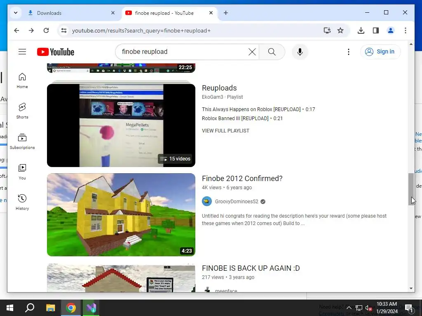Image resolution: width=422 pixels, height=316 pixels.
Task: Open Shorts from the sidebar
Action: [x=22, y=111]
